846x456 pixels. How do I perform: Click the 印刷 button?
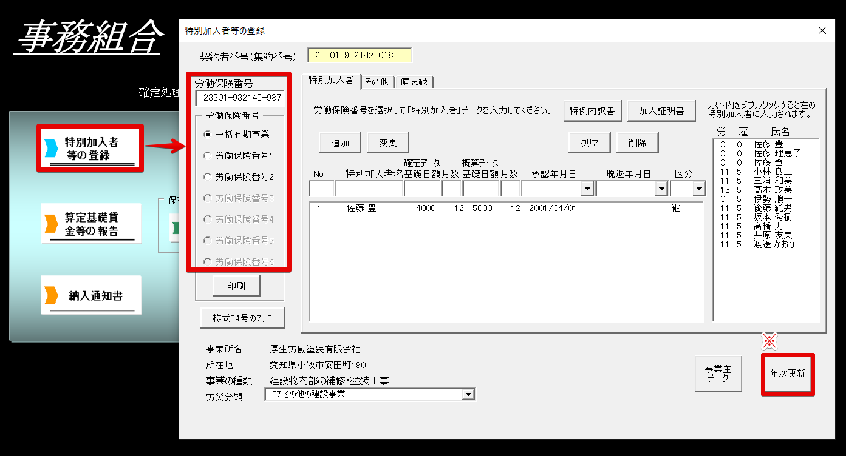pos(236,286)
